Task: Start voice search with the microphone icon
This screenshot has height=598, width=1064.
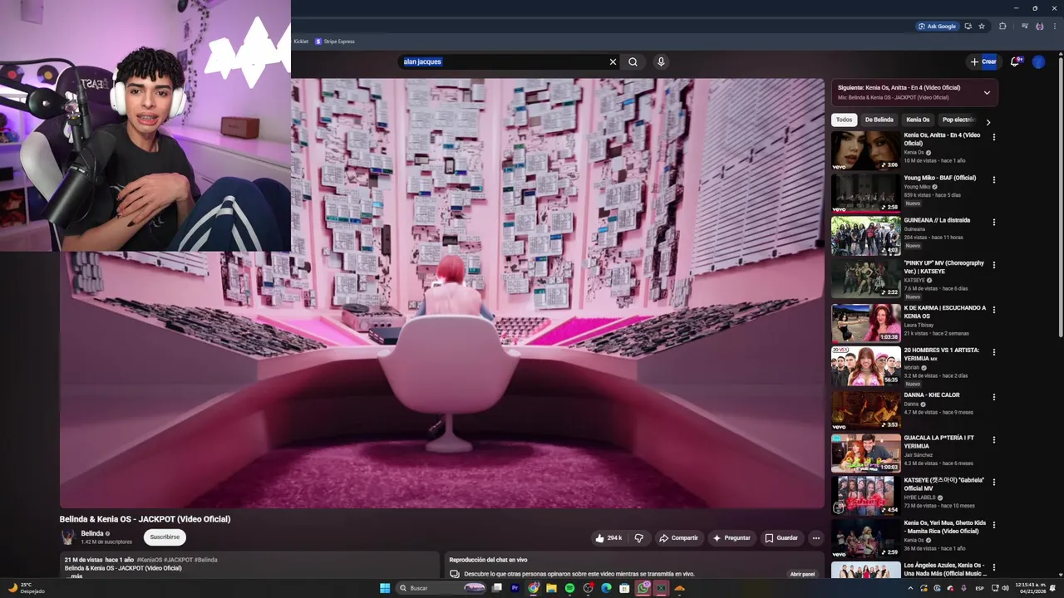Action: (x=661, y=61)
